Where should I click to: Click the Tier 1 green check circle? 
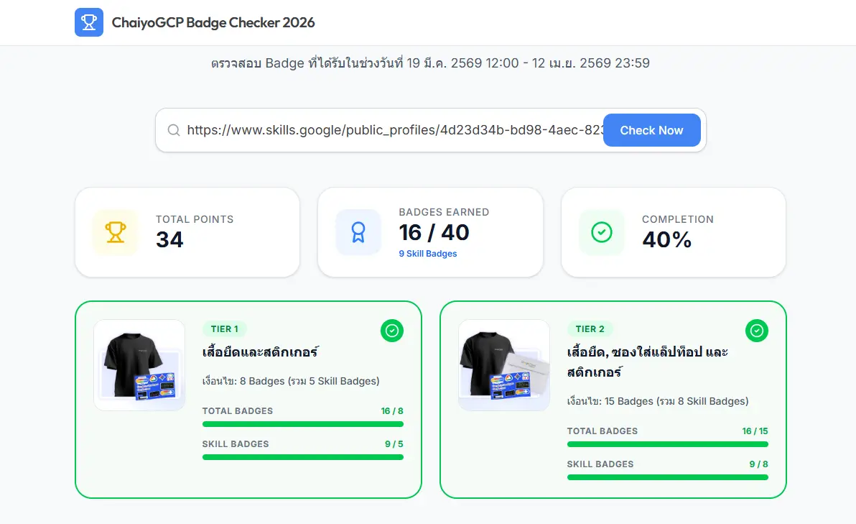point(391,331)
